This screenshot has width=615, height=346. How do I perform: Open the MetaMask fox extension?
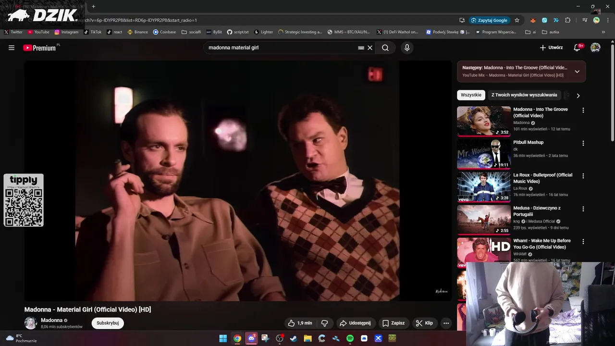coord(533,20)
